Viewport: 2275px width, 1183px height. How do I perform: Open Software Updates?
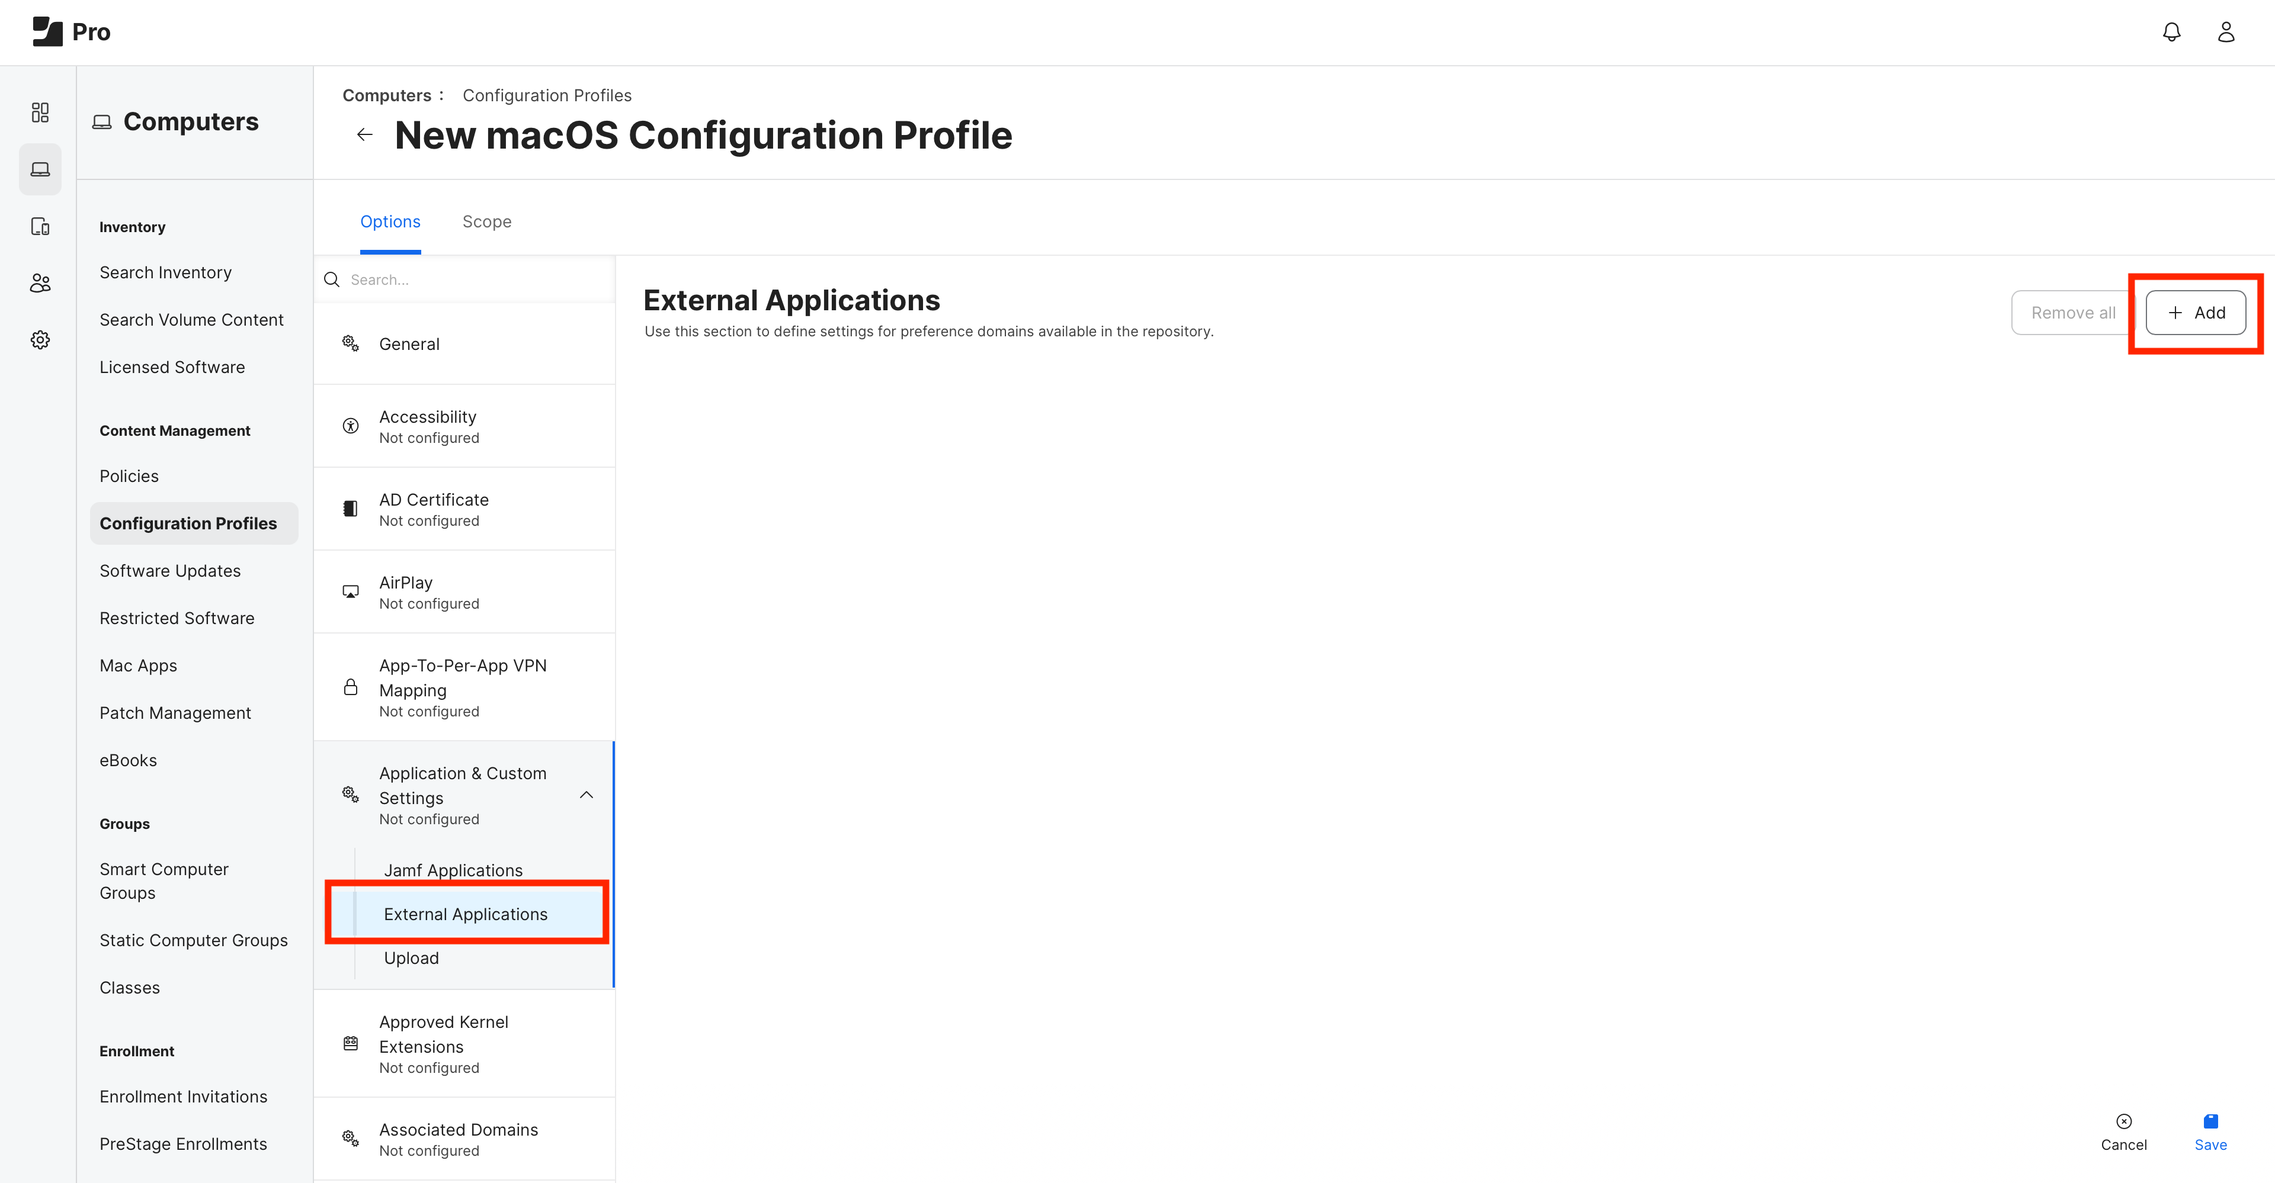click(169, 571)
